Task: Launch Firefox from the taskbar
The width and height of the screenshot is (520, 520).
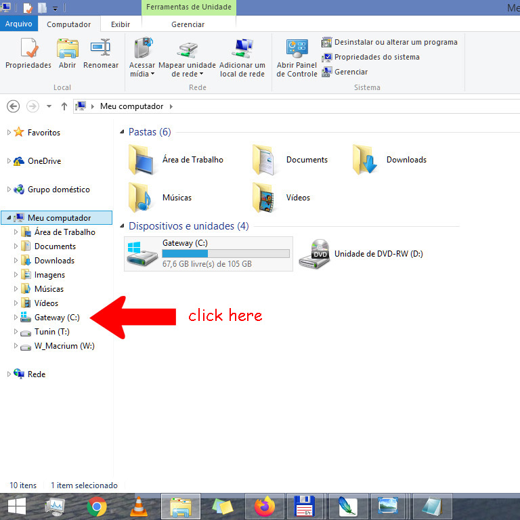Action: 265,506
